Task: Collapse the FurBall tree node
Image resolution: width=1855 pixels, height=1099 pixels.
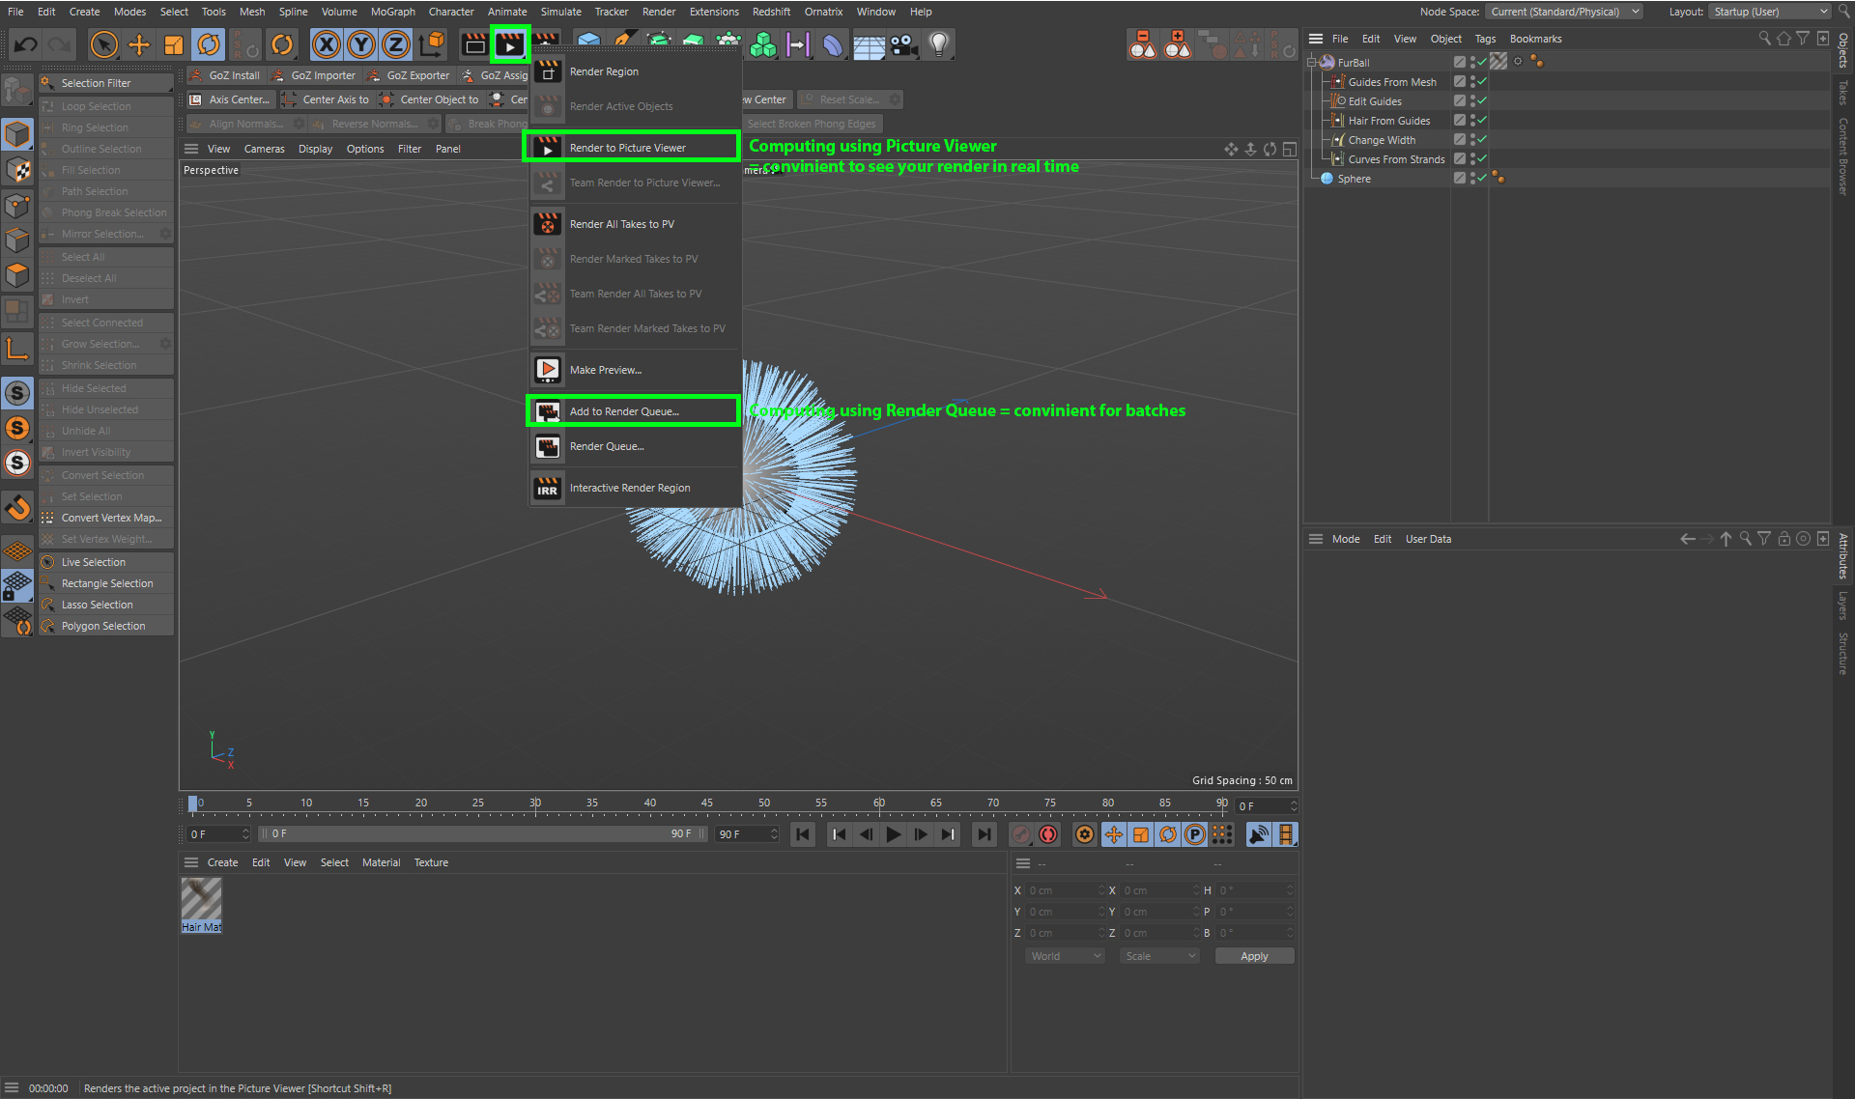Action: pyautogui.click(x=1312, y=62)
